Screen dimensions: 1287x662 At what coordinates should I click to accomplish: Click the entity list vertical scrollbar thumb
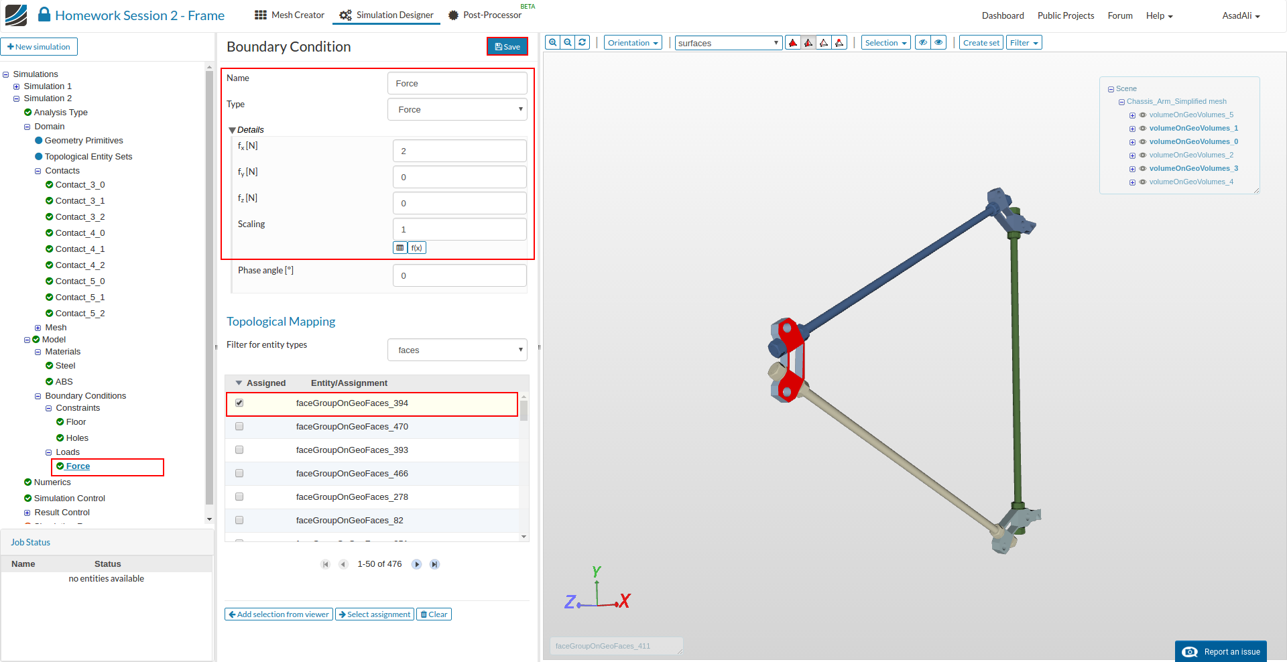[x=524, y=410]
